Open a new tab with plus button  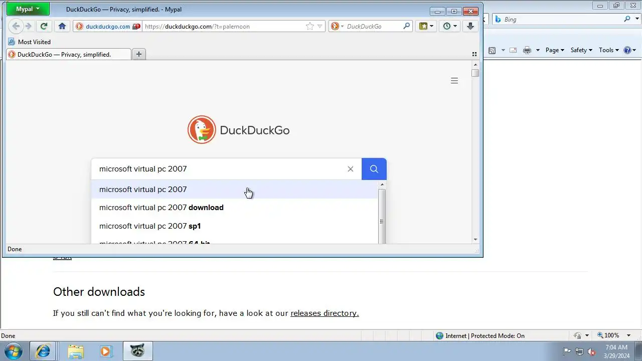click(x=139, y=54)
